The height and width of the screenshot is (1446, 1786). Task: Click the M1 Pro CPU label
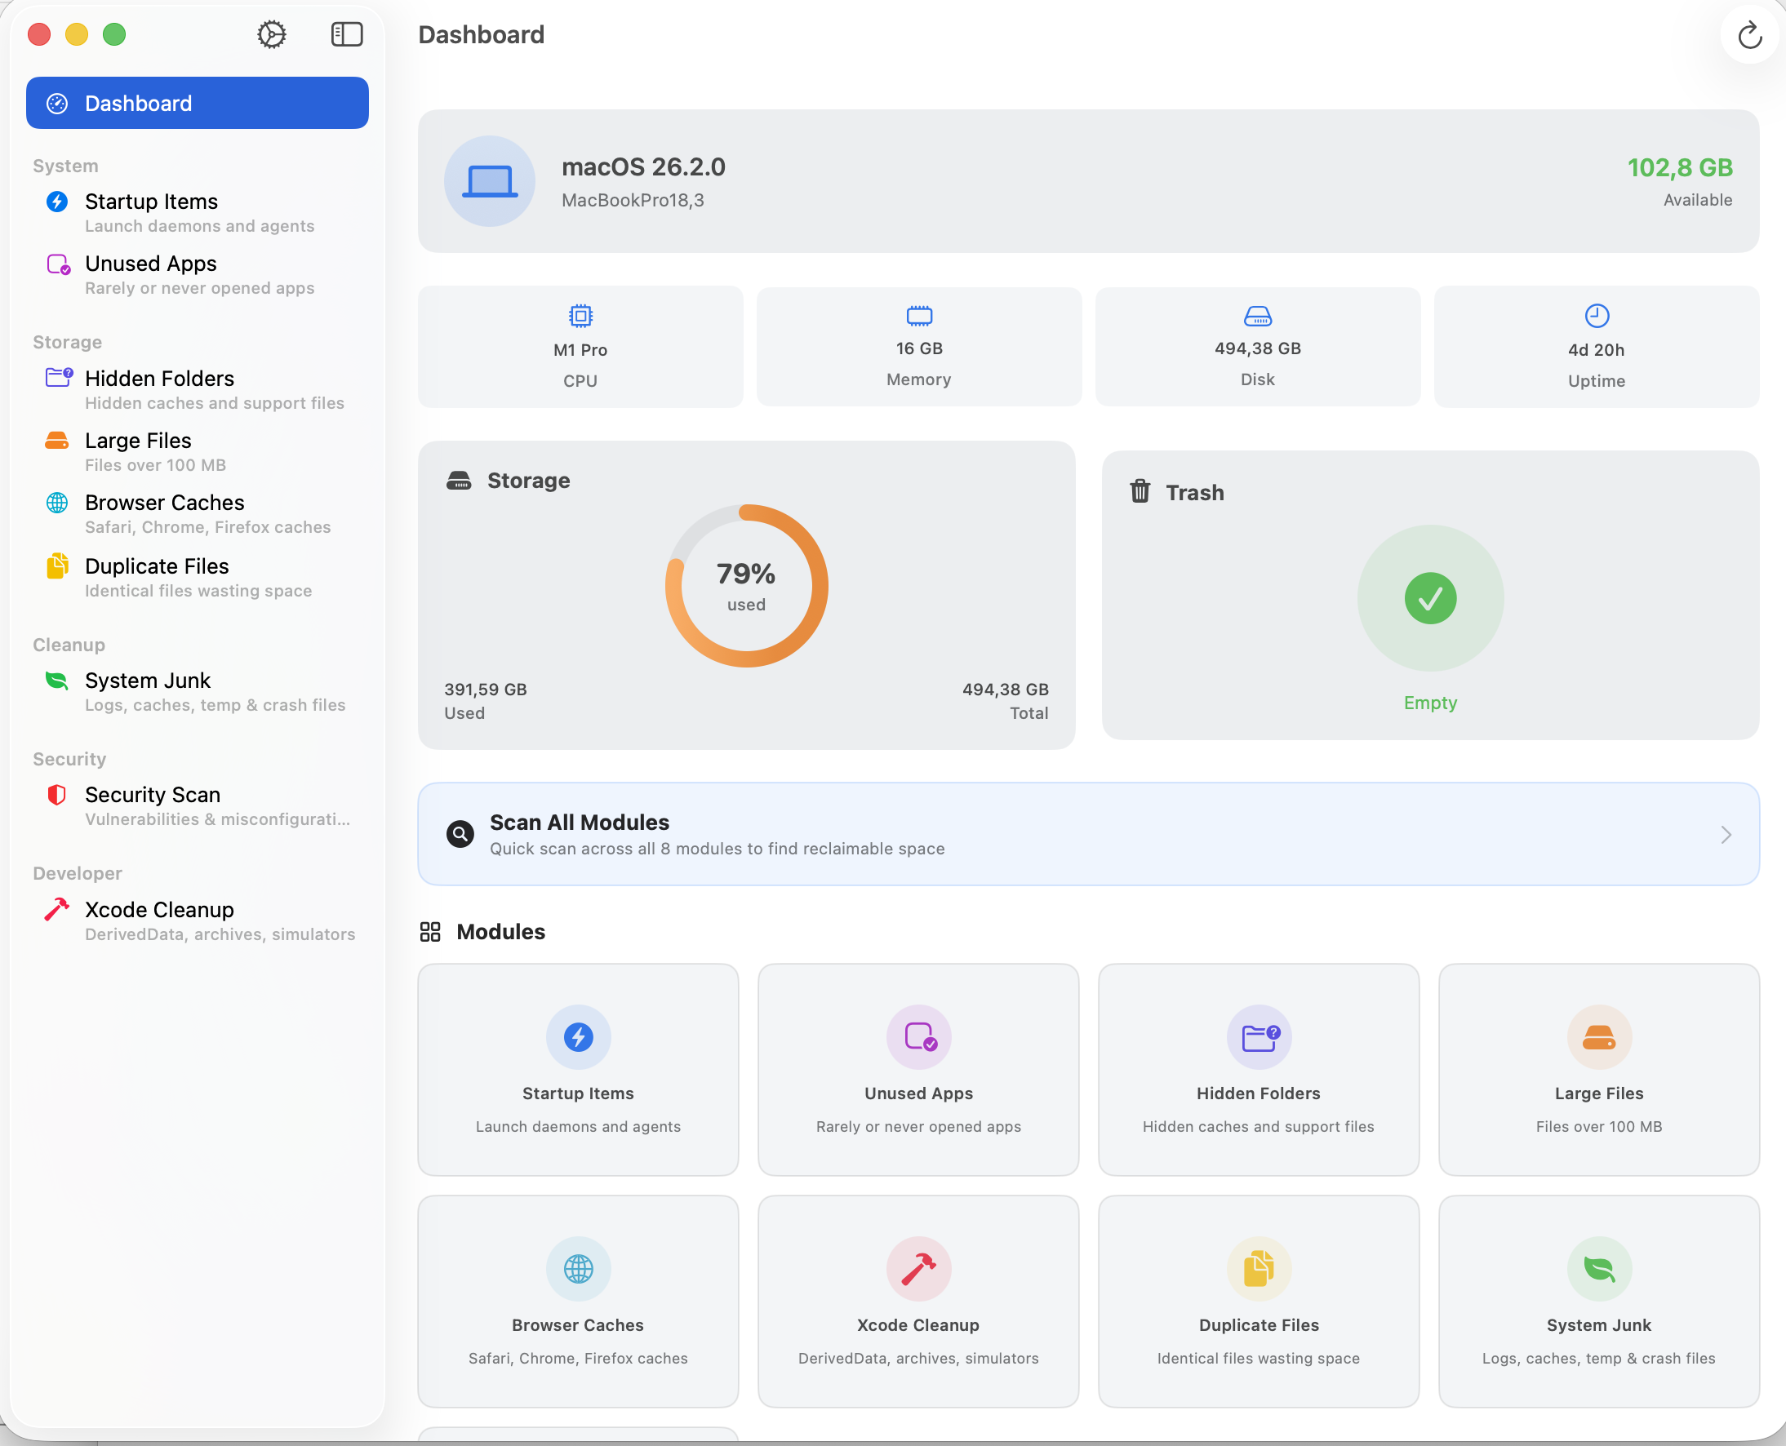(x=580, y=350)
